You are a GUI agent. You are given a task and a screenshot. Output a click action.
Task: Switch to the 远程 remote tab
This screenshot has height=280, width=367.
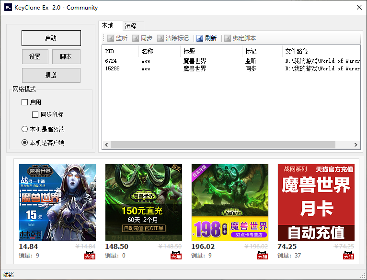133,26
